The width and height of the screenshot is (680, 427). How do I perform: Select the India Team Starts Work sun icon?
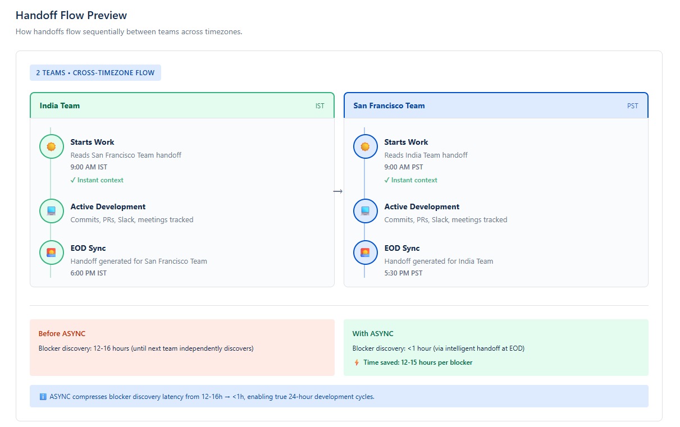click(51, 146)
